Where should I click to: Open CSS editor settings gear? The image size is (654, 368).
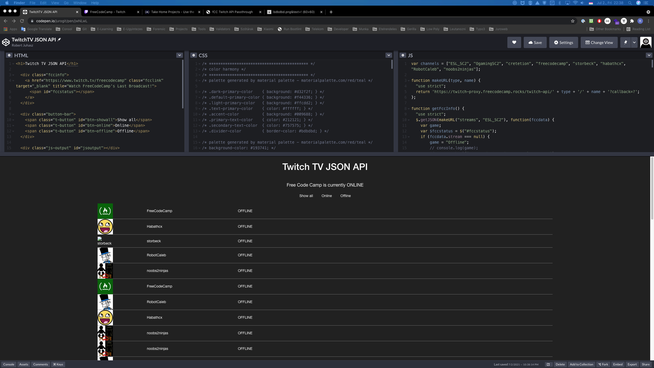tap(194, 55)
